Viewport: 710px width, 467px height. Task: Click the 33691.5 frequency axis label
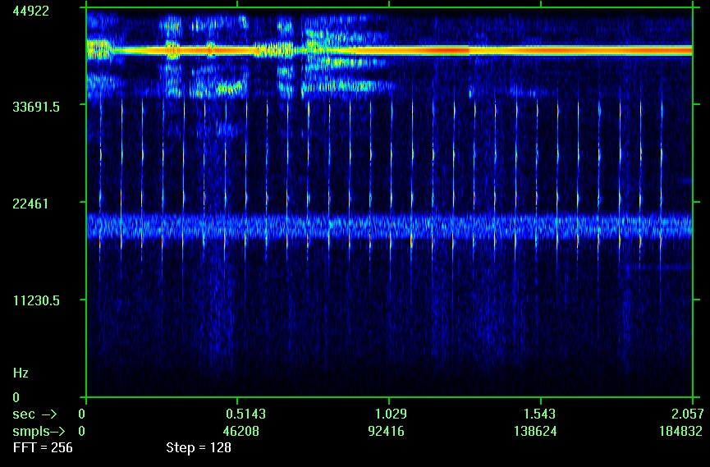(36, 108)
